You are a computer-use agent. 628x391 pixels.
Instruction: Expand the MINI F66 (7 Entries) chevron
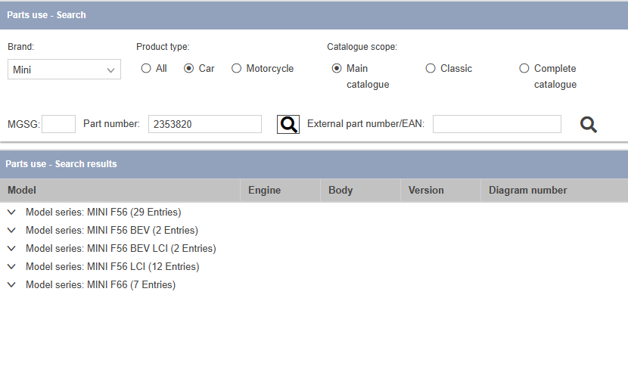11,284
